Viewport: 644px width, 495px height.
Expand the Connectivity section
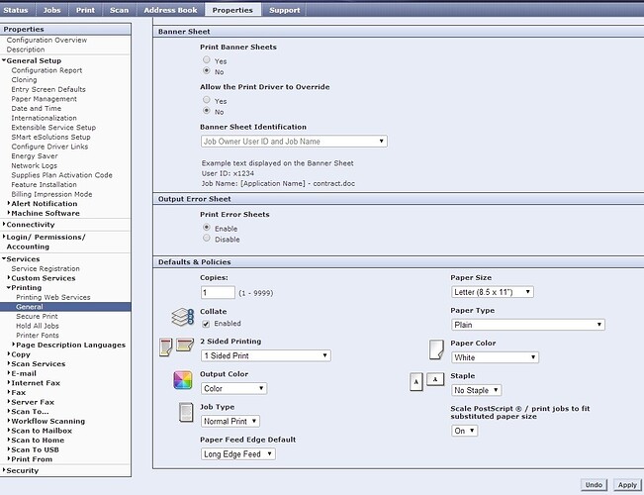[x=4, y=224]
